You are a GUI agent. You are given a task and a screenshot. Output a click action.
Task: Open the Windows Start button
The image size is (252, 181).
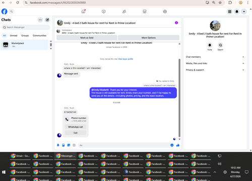click(4, 172)
